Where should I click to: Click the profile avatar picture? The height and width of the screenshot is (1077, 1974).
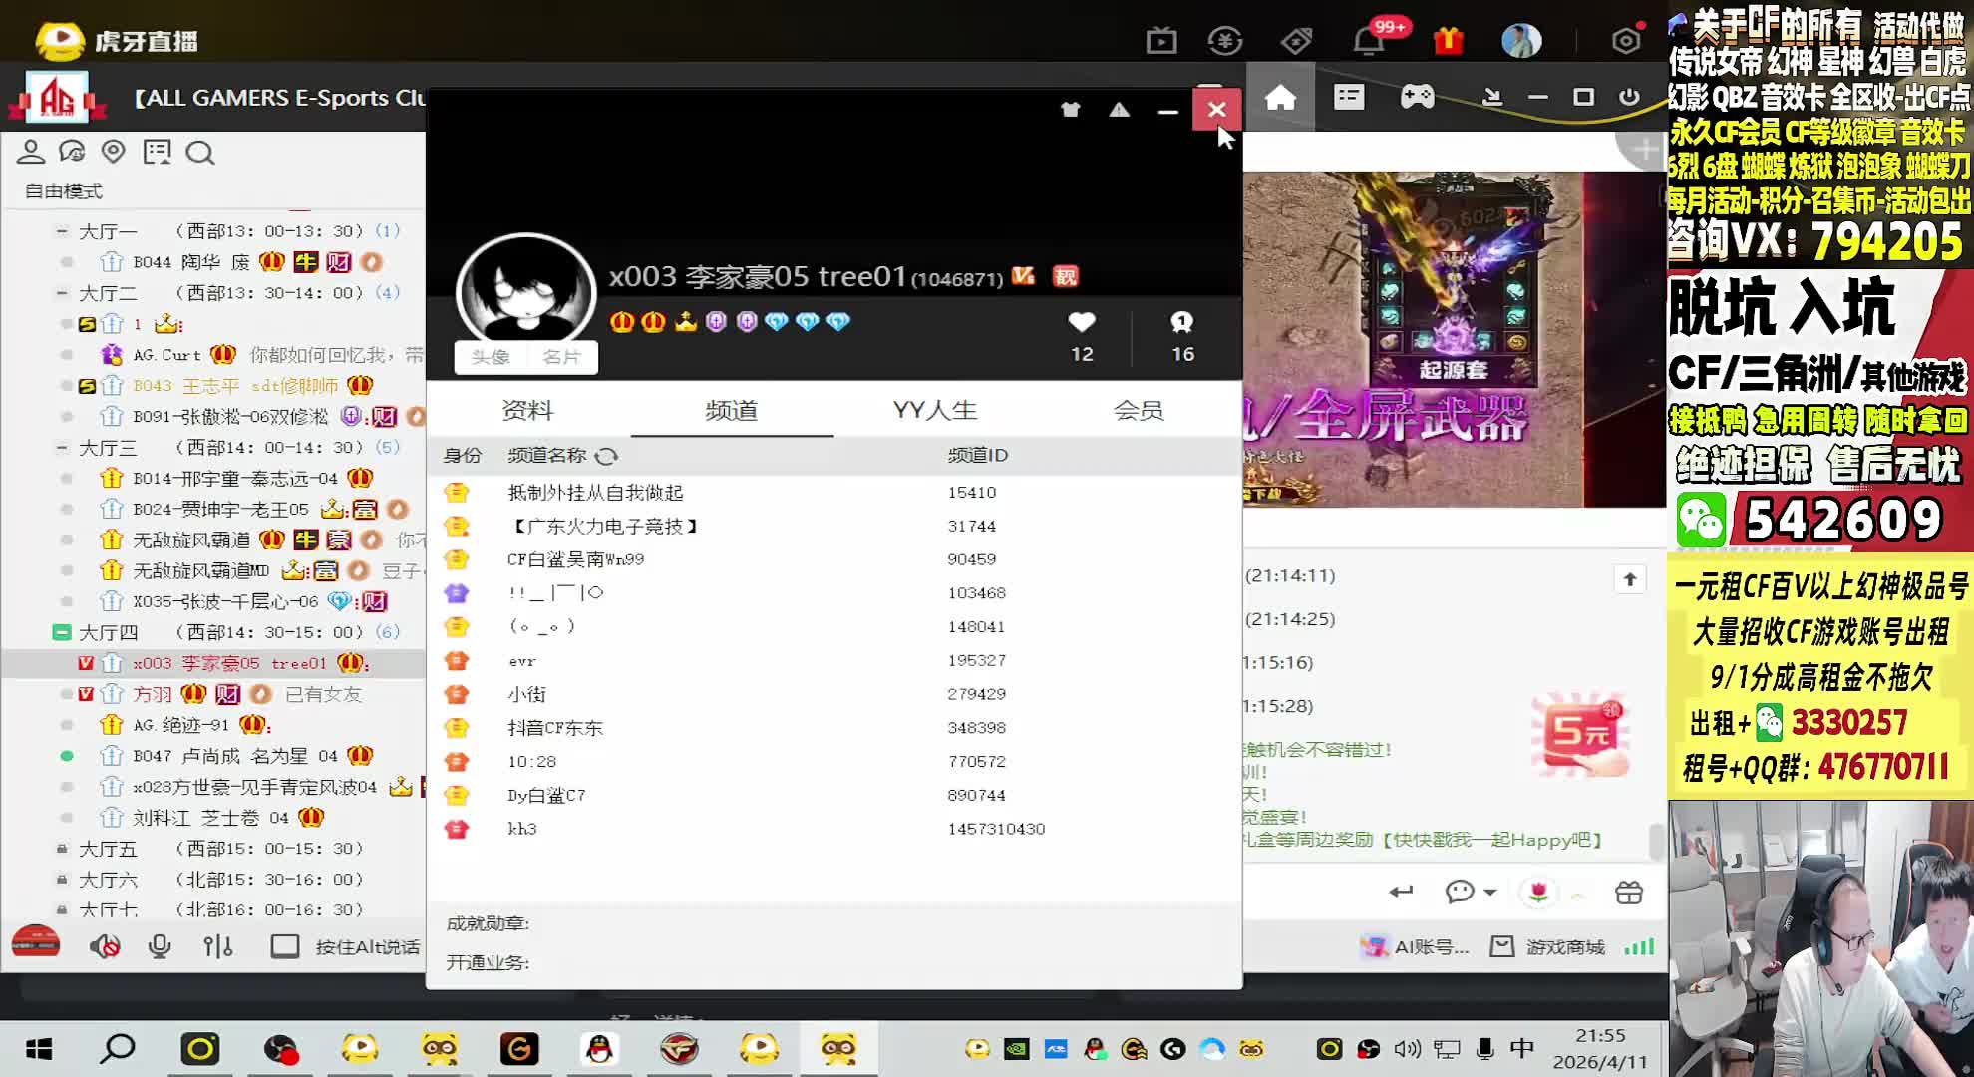(x=525, y=291)
